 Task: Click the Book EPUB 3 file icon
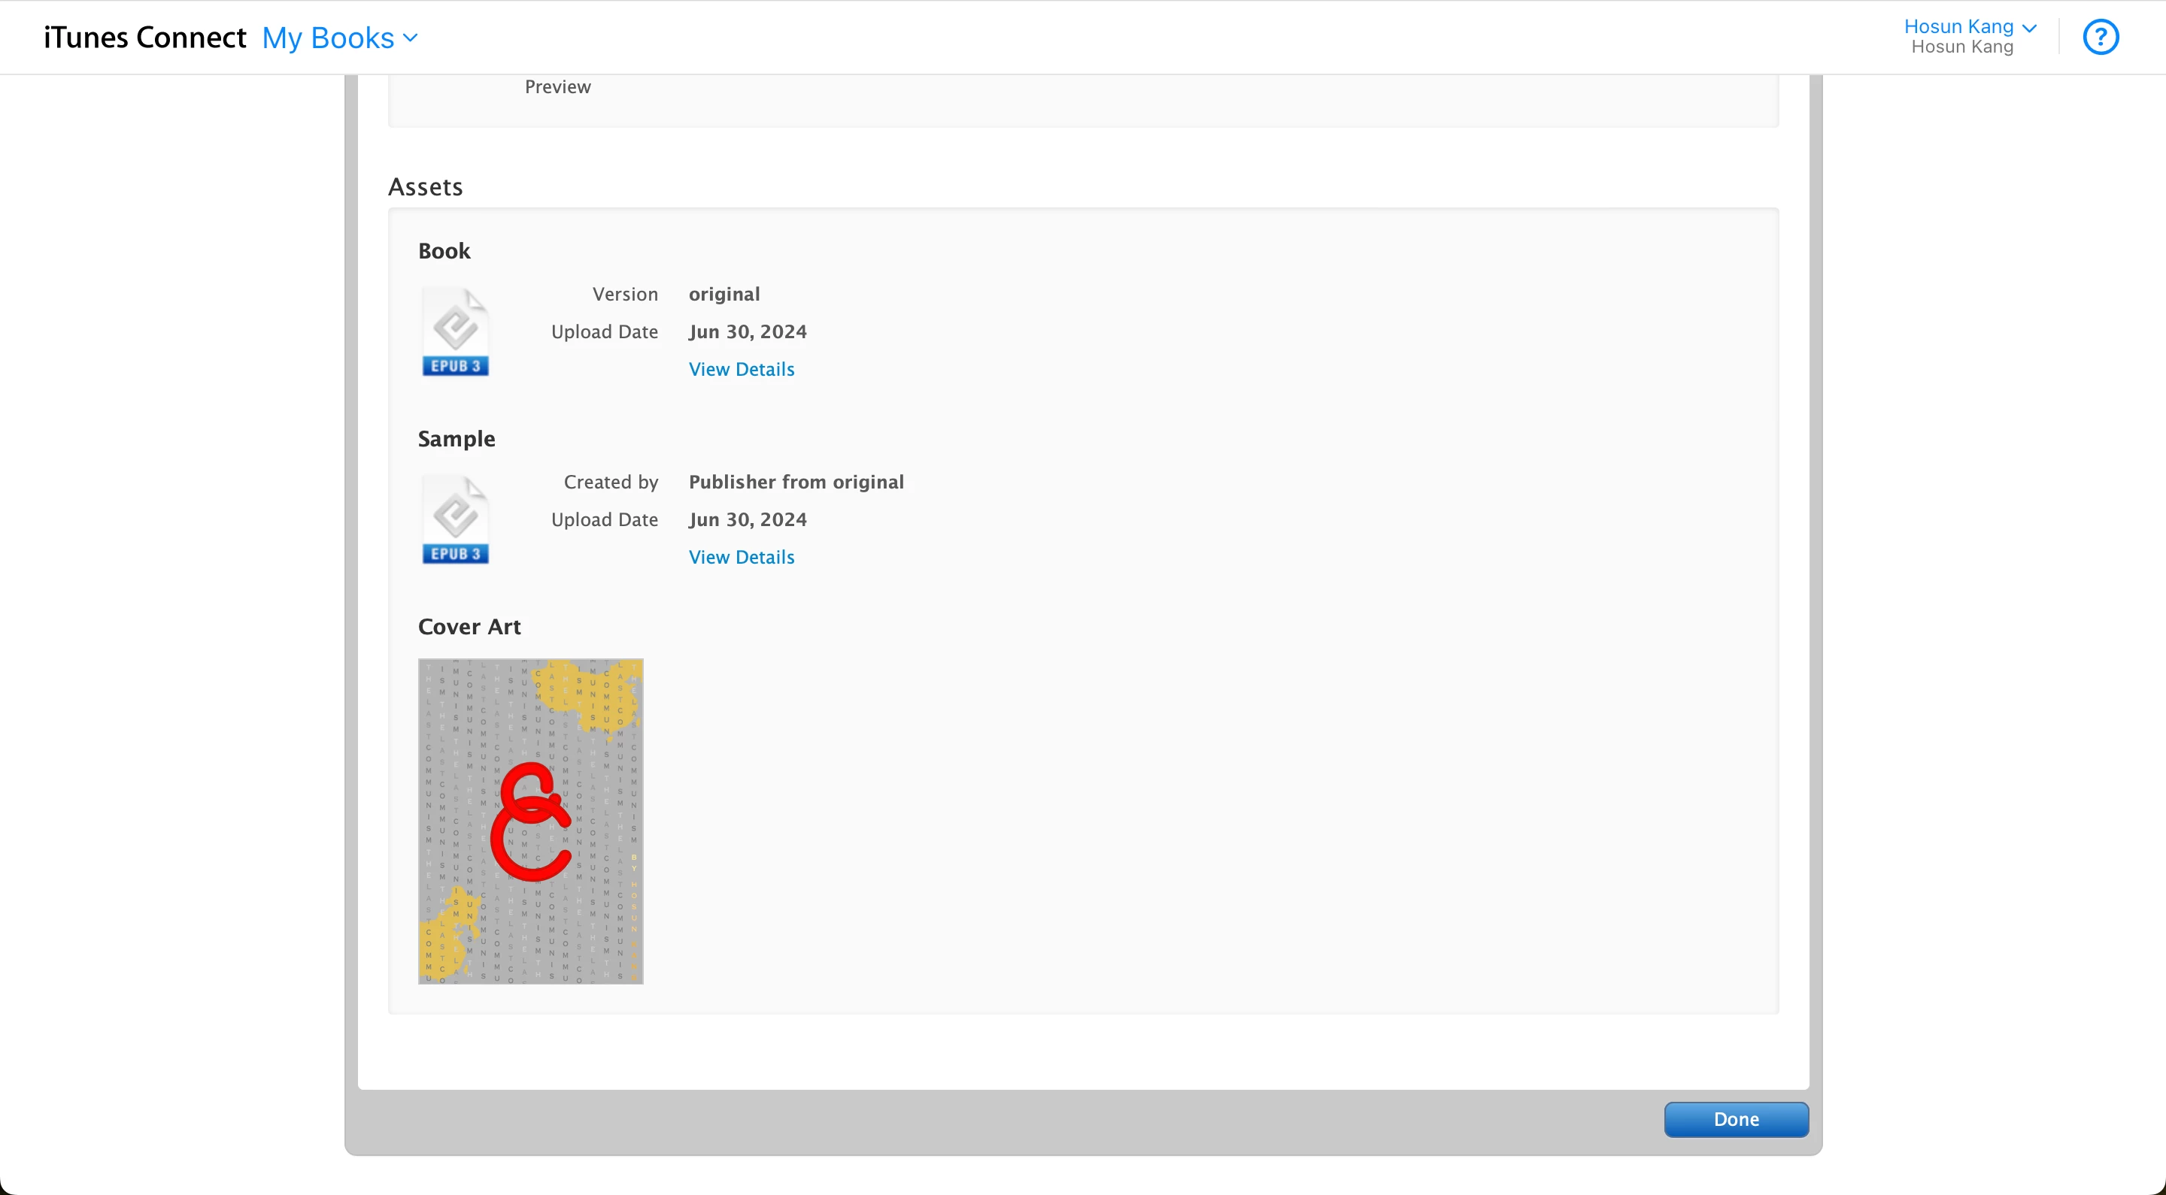[455, 332]
